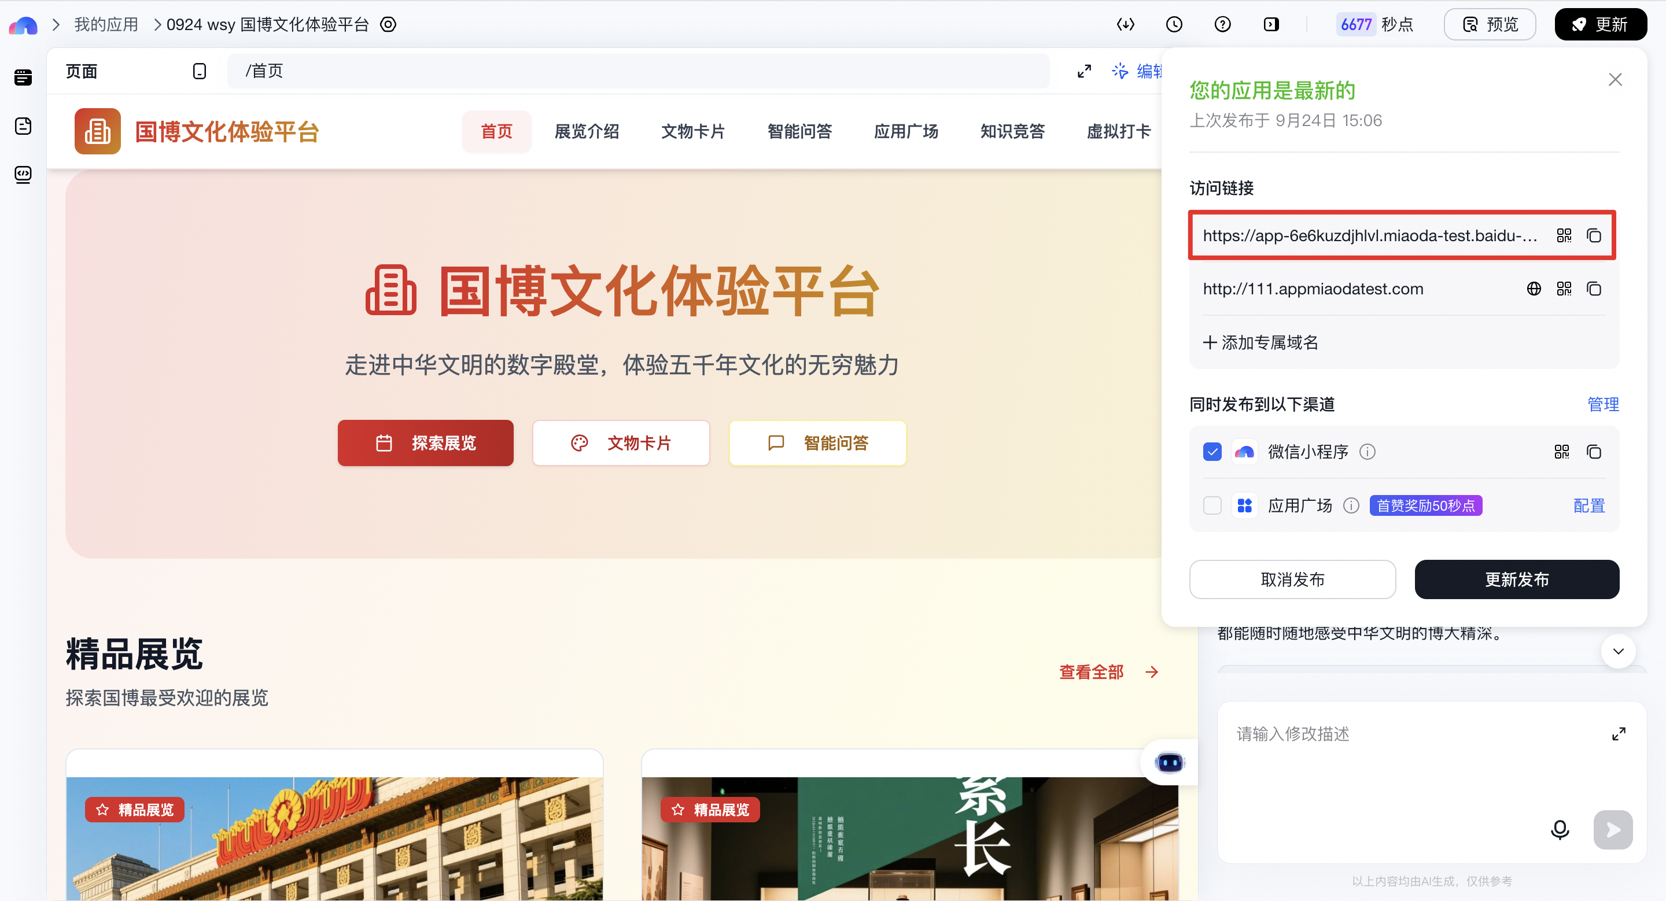Click the 我的应用 breadcrumb

(x=106, y=24)
